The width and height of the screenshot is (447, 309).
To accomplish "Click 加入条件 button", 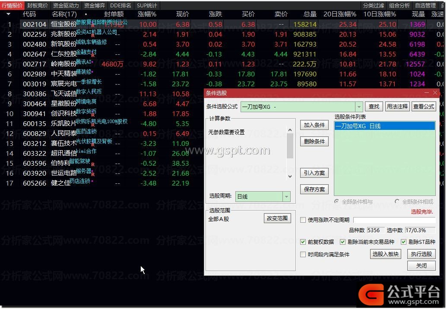I will (314, 125).
